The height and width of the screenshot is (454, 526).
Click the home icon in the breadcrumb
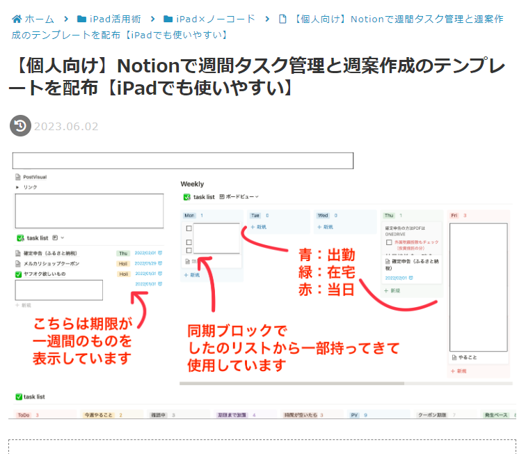pos(17,19)
